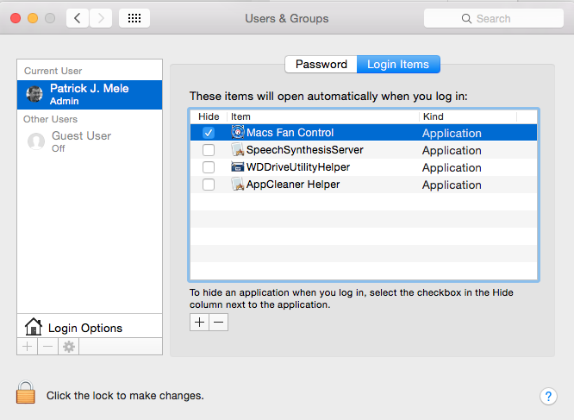Click the Login Options house icon

(x=34, y=327)
